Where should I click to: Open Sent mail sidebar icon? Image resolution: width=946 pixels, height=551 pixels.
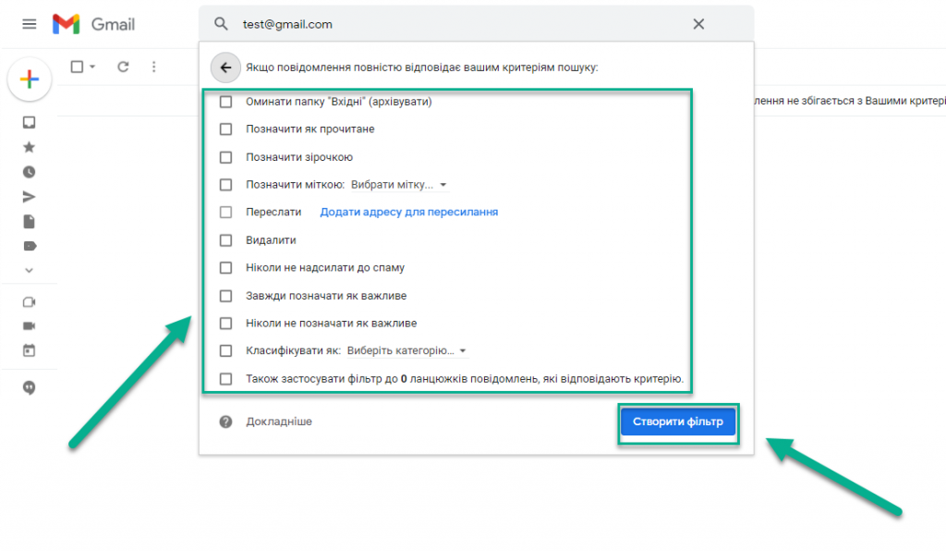29,197
